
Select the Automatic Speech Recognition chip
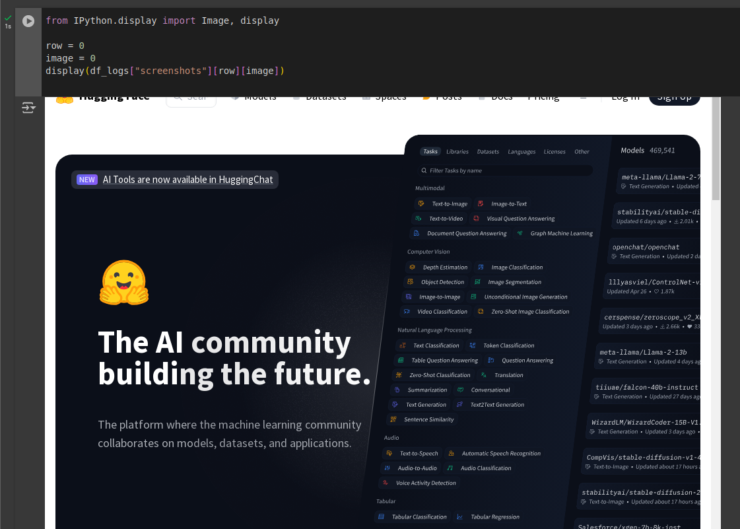click(494, 453)
